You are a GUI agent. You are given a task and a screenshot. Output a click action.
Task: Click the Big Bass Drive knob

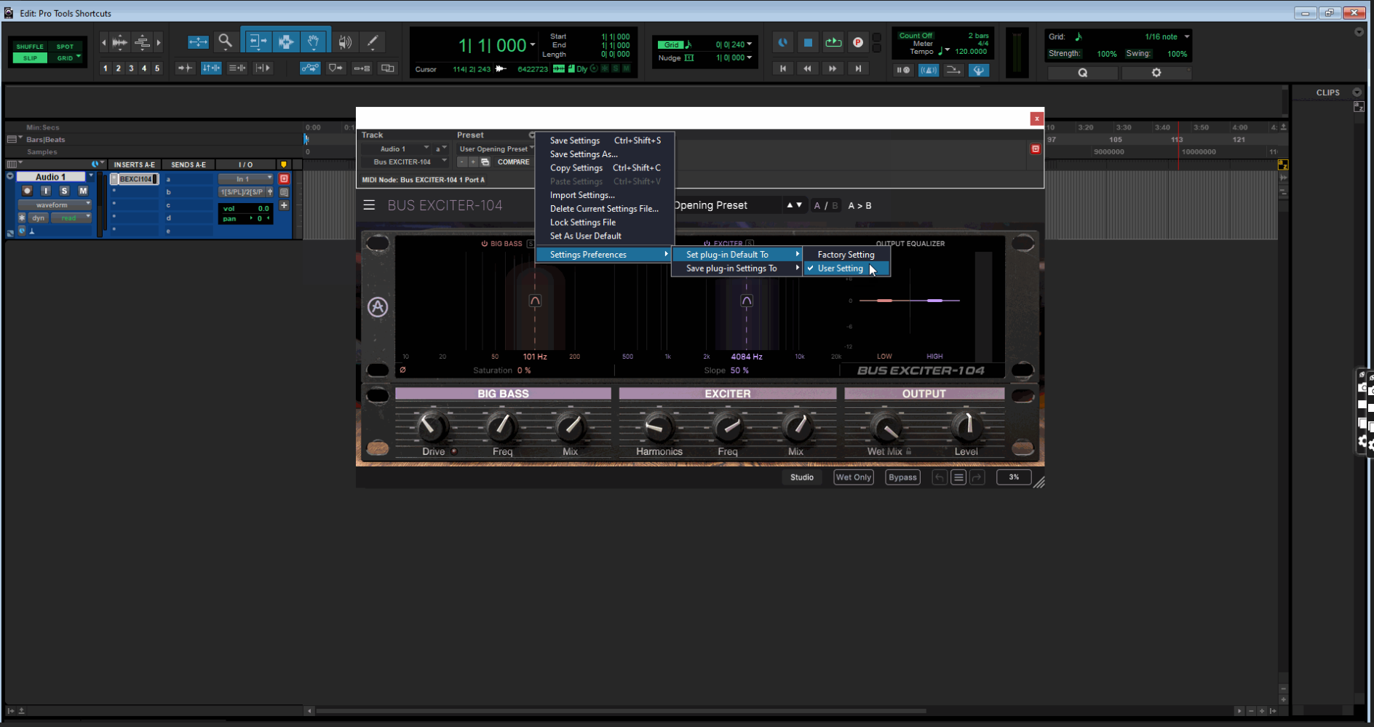coord(432,427)
